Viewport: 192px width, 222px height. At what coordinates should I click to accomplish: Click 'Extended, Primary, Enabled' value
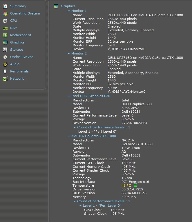(131, 30)
